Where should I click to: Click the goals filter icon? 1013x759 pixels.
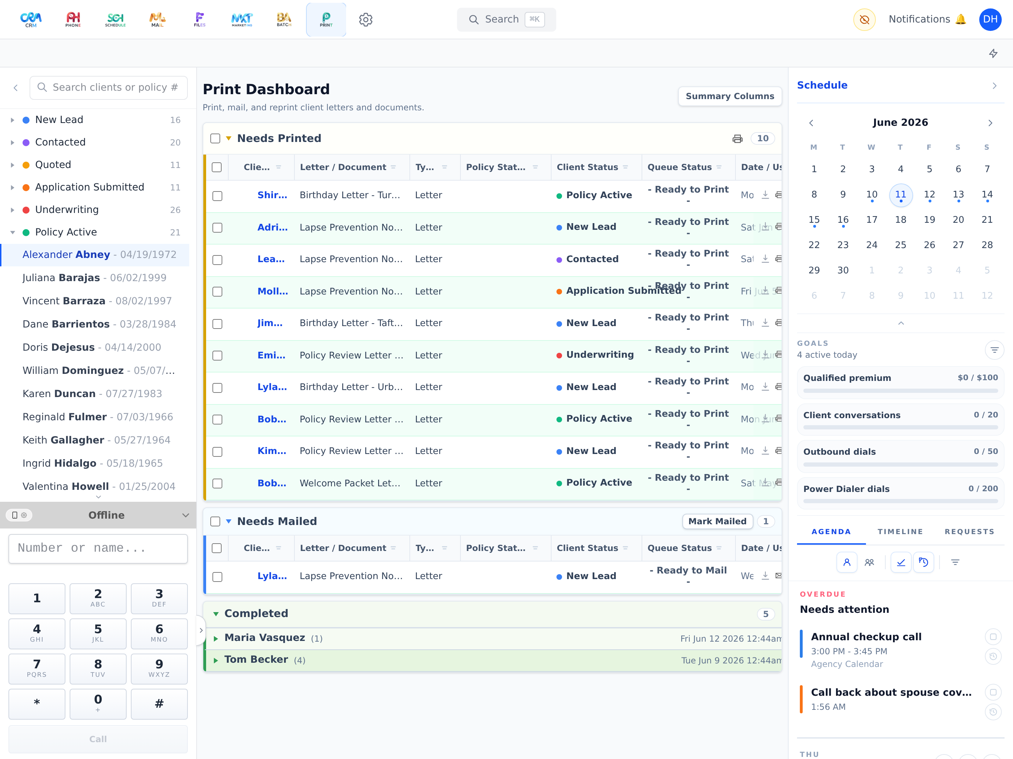(994, 350)
